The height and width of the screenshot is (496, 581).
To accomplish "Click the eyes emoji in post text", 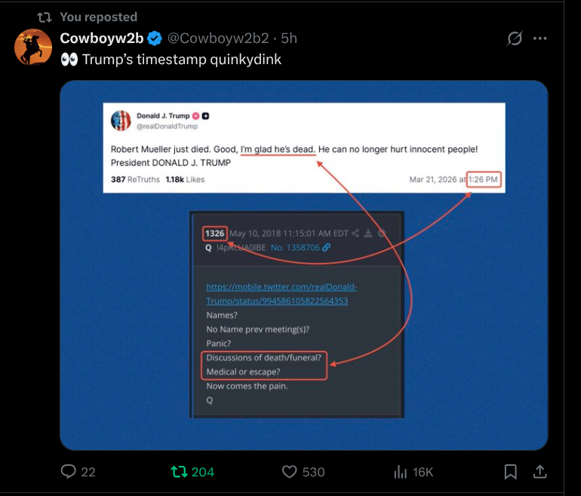I will point(69,59).
